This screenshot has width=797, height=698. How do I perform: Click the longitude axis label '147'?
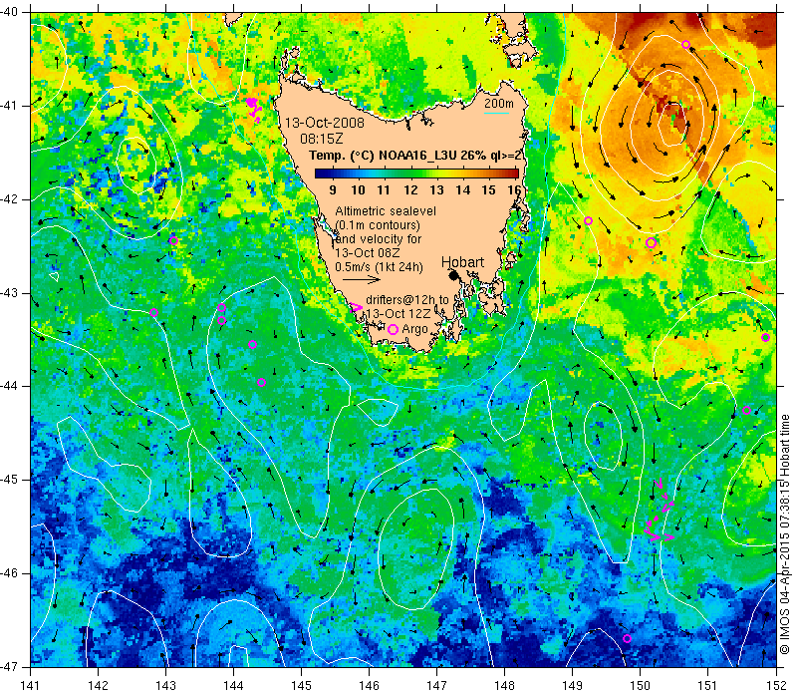[436, 685]
